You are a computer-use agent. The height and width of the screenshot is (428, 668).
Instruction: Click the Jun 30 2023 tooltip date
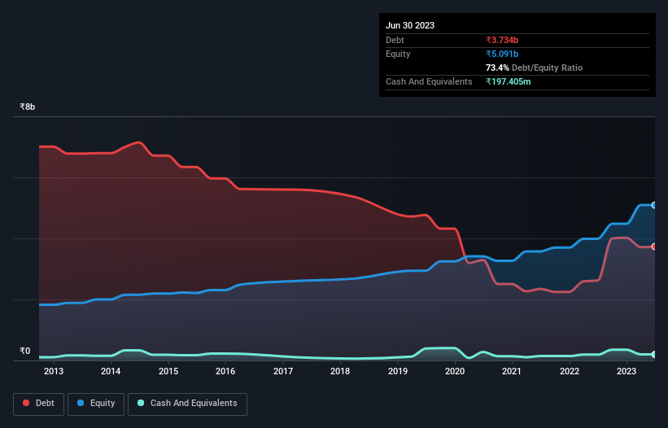click(x=410, y=25)
